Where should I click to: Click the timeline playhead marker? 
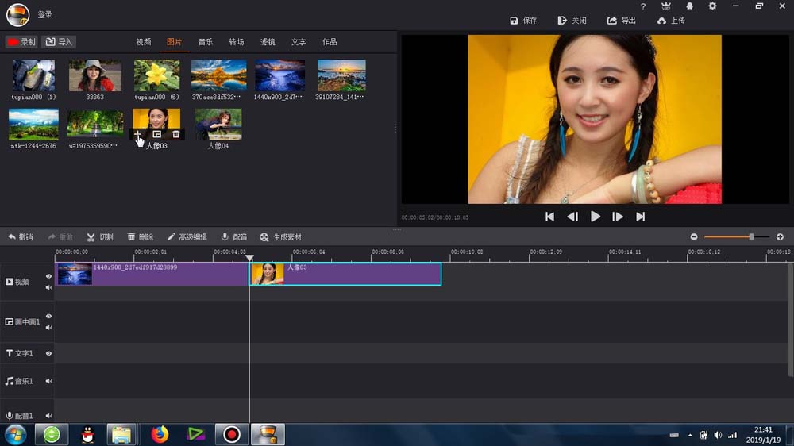(249, 258)
